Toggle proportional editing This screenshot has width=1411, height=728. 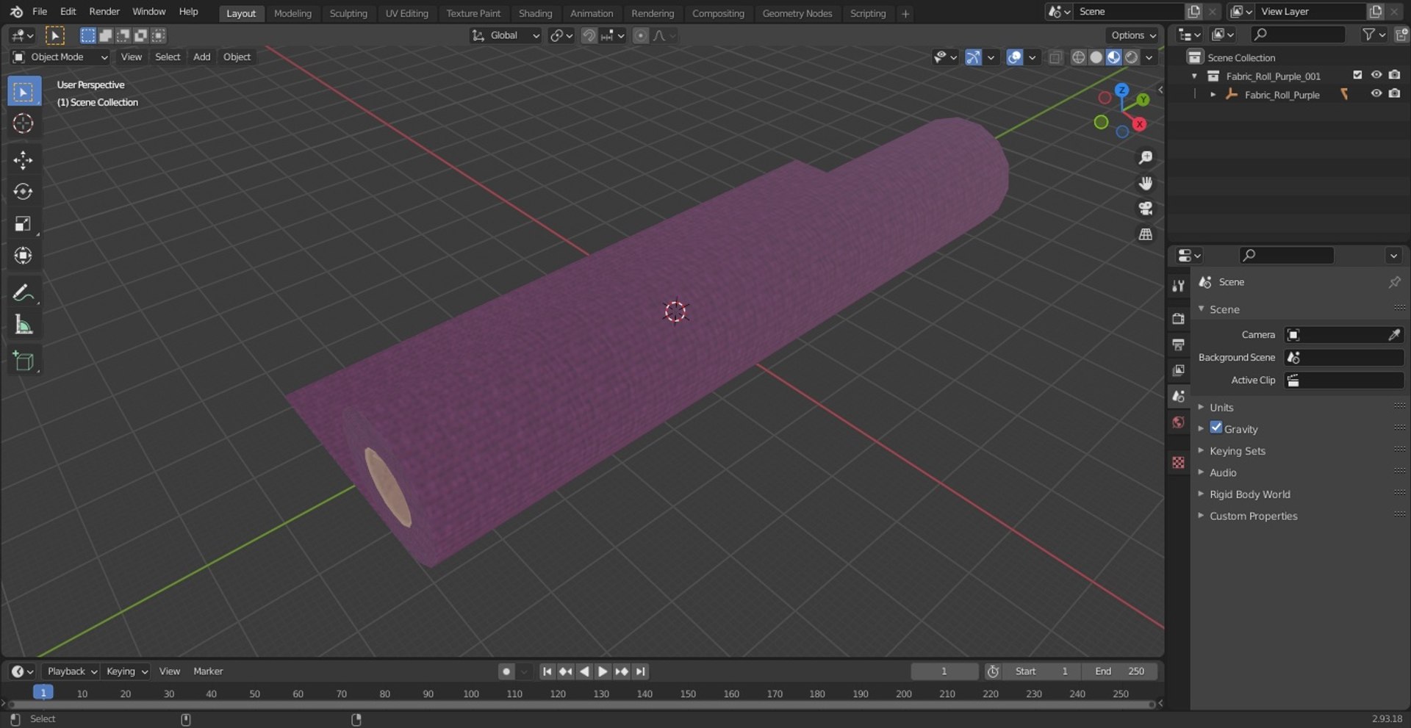tap(641, 35)
